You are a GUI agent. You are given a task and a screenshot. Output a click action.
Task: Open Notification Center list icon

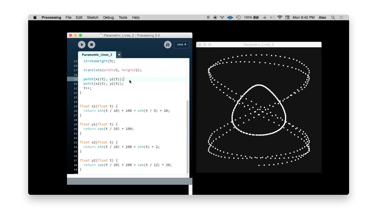(341, 17)
